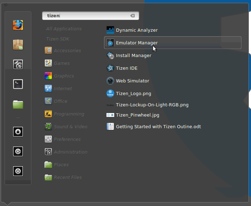
Task: Open the Programming category label
Action: (69, 114)
